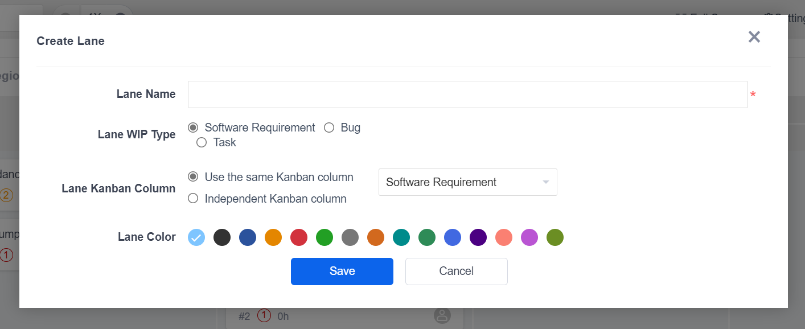Click assignee avatar icon on card #2

(442, 315)
